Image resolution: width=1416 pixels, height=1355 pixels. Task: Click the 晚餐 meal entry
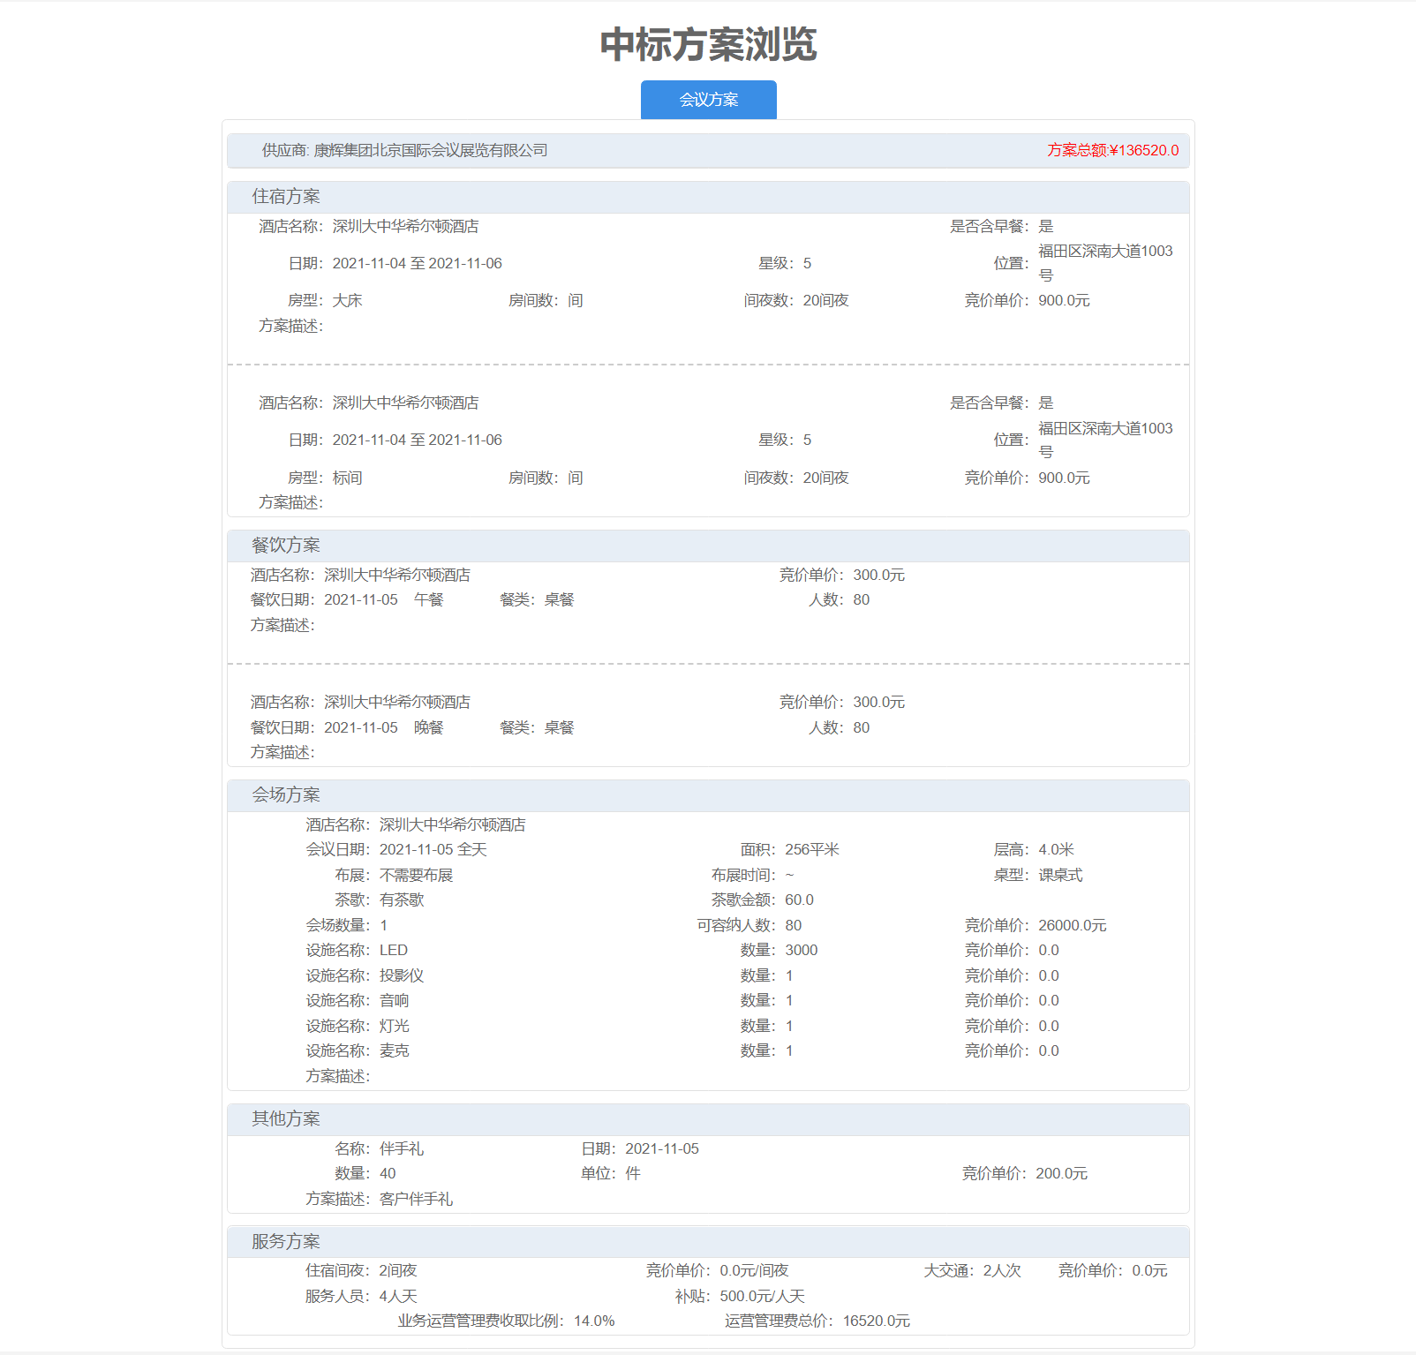tap(429, 728)
